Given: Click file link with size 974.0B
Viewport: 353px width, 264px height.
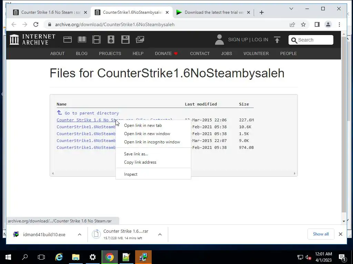Looking at the screenshot, I should 86,147.
